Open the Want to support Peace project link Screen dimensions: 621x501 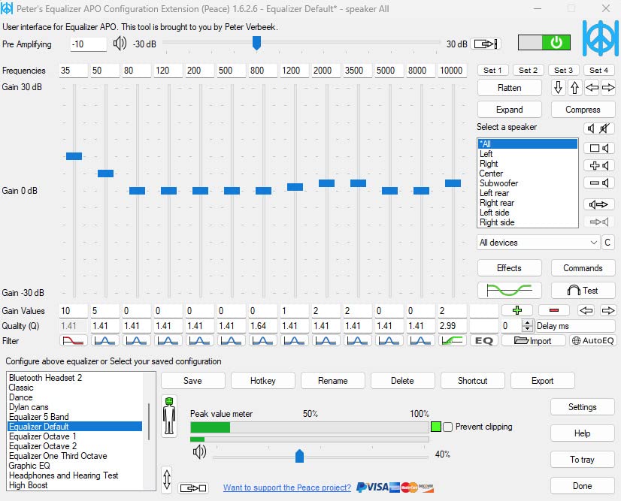click(286, 487)
